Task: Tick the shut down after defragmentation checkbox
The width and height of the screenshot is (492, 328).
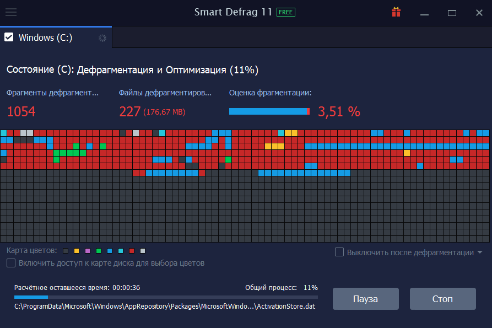Action: (339, 252)
